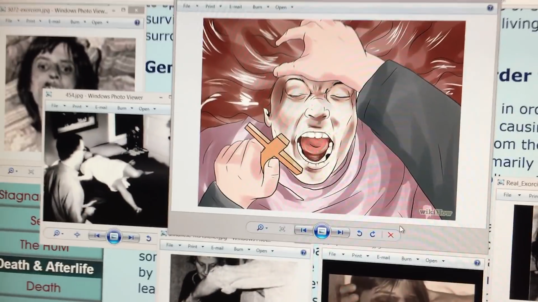Image resolution: width=538 pixels, height=302 pixels.
Task: Delete the wikiHow cartoon image with red X
Action: (391, 235)
